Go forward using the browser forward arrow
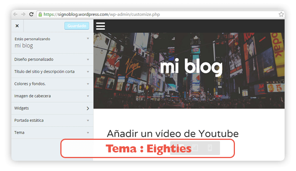 (23, 14)
